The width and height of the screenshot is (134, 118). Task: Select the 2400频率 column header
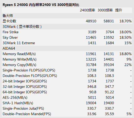(x=87, y=10)
